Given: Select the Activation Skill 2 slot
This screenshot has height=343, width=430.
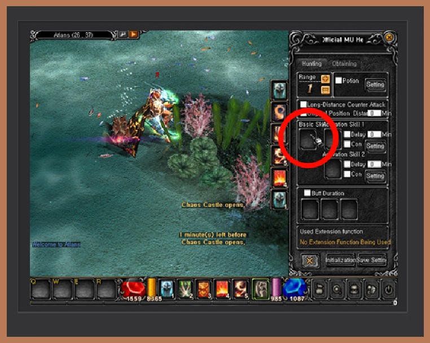Looking at the screenshot, I should pos(332,168).
